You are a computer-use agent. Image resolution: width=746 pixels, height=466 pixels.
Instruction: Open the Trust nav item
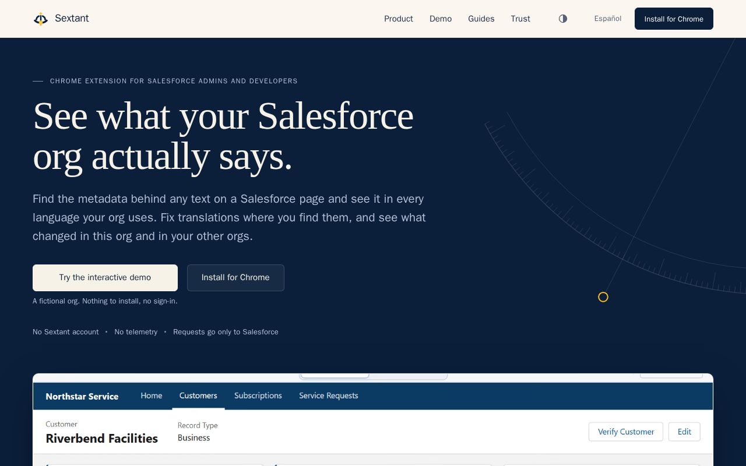(x=520, y=19)
